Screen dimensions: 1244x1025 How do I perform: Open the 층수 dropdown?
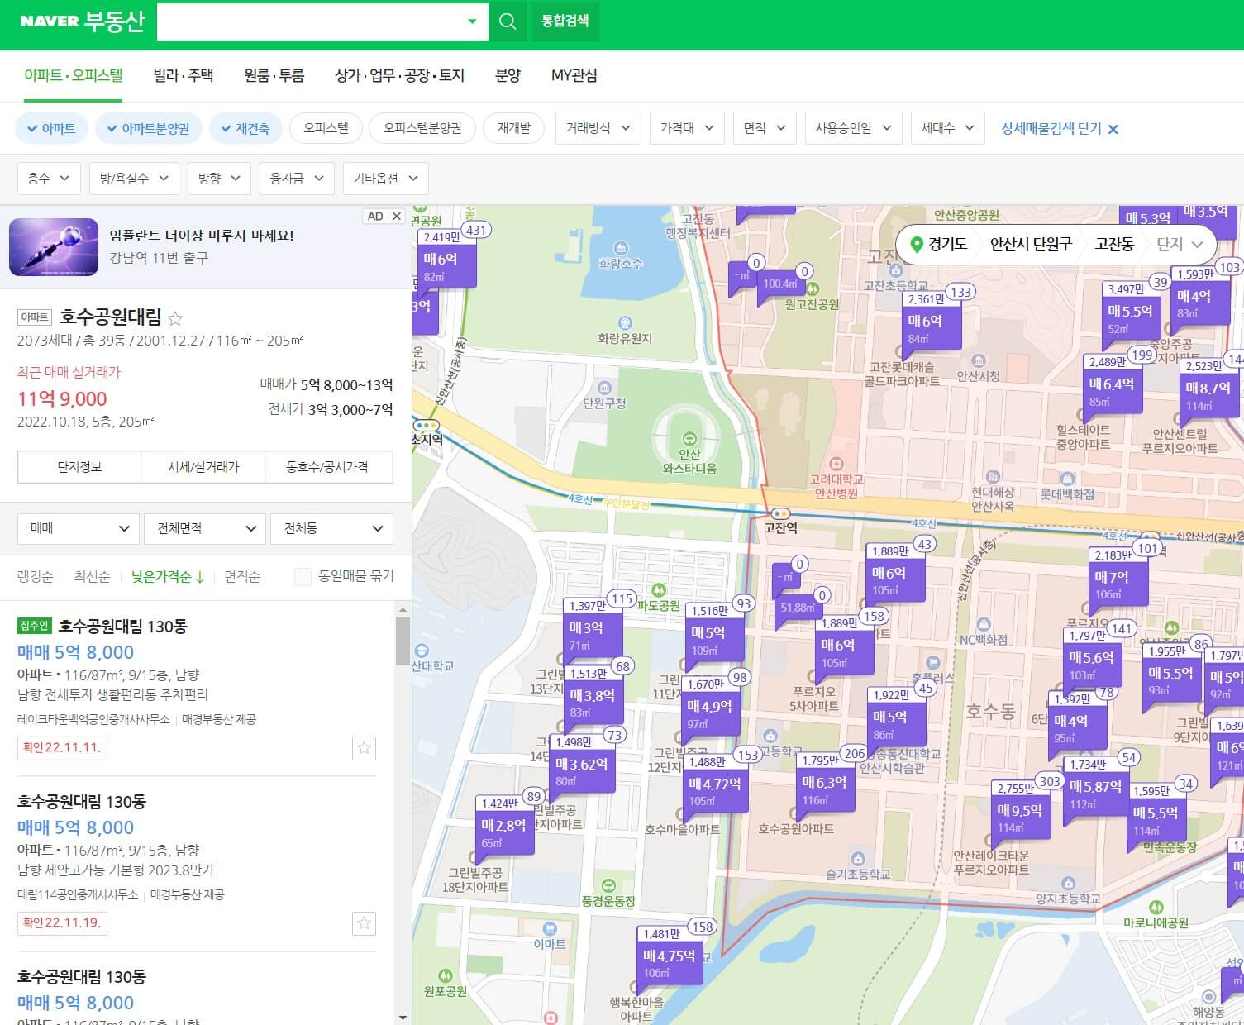pyautogui.click(x=49, y=179)
